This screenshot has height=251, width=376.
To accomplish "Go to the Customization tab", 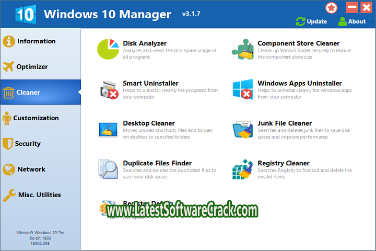I will (x=41, y=118).
